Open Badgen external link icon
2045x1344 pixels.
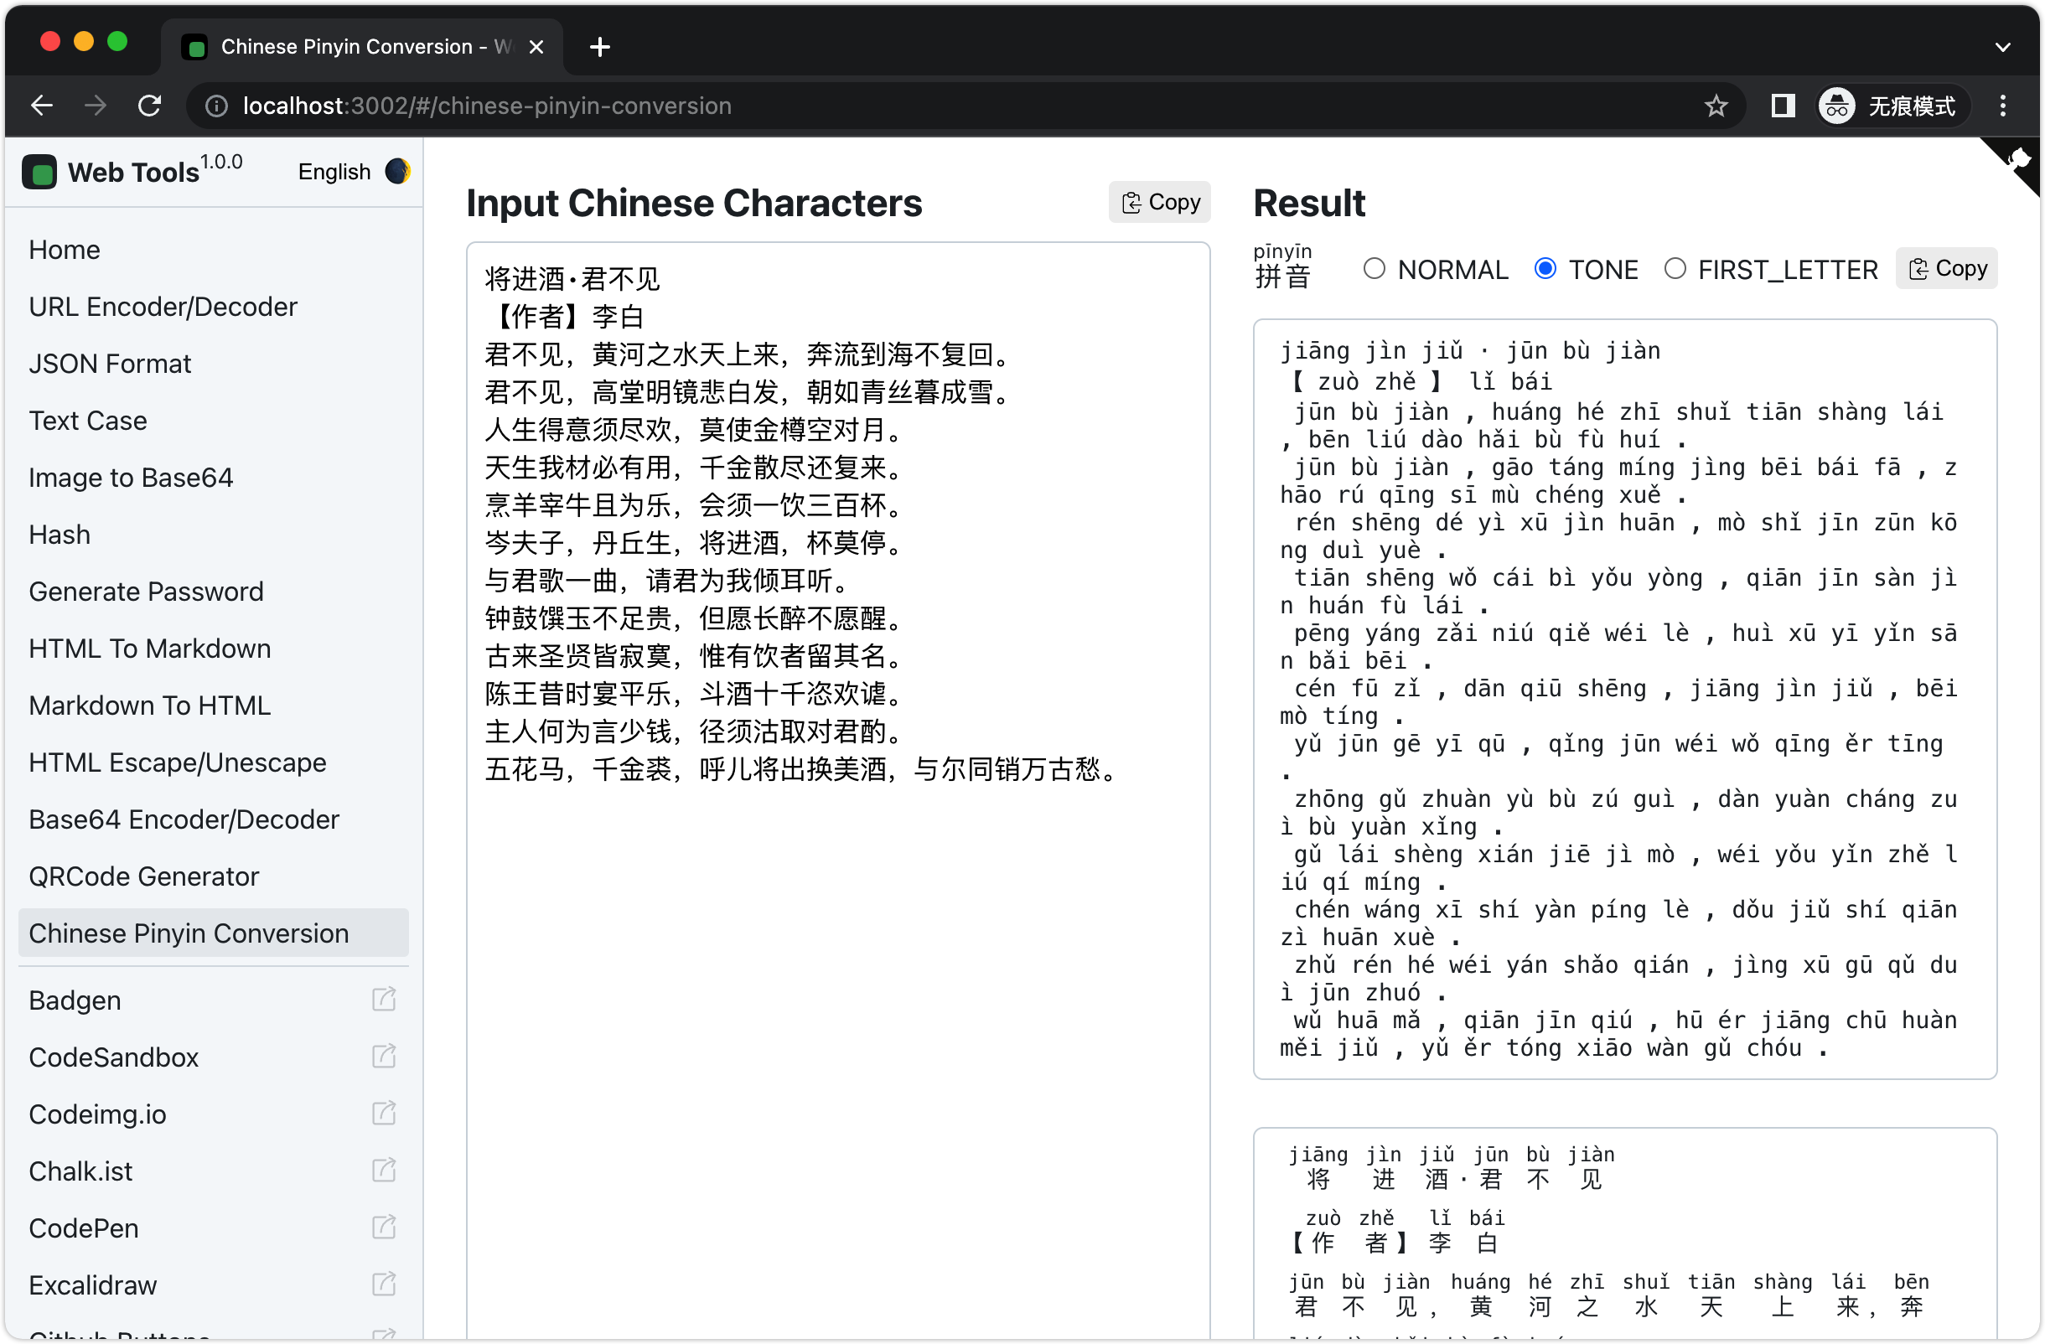[x=383, y=1000]
